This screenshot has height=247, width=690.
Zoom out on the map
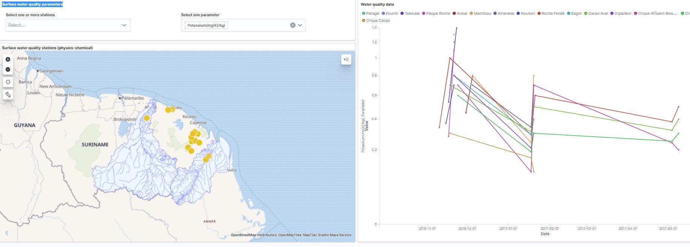(8, 69)
